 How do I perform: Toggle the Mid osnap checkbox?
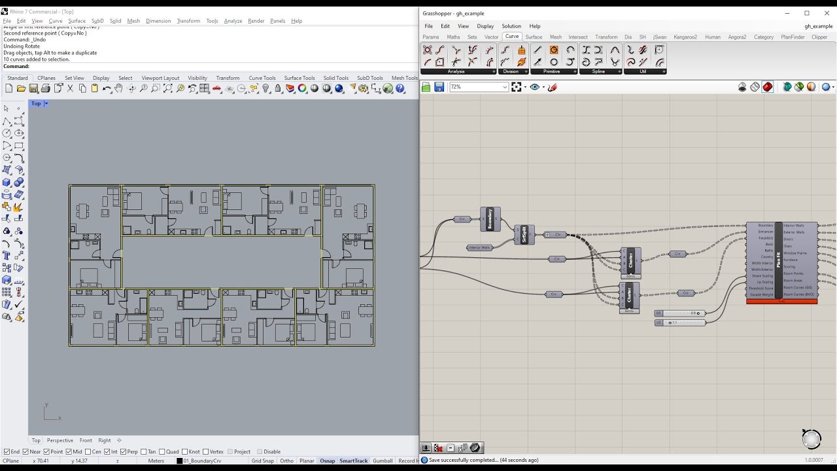(69, 451)
